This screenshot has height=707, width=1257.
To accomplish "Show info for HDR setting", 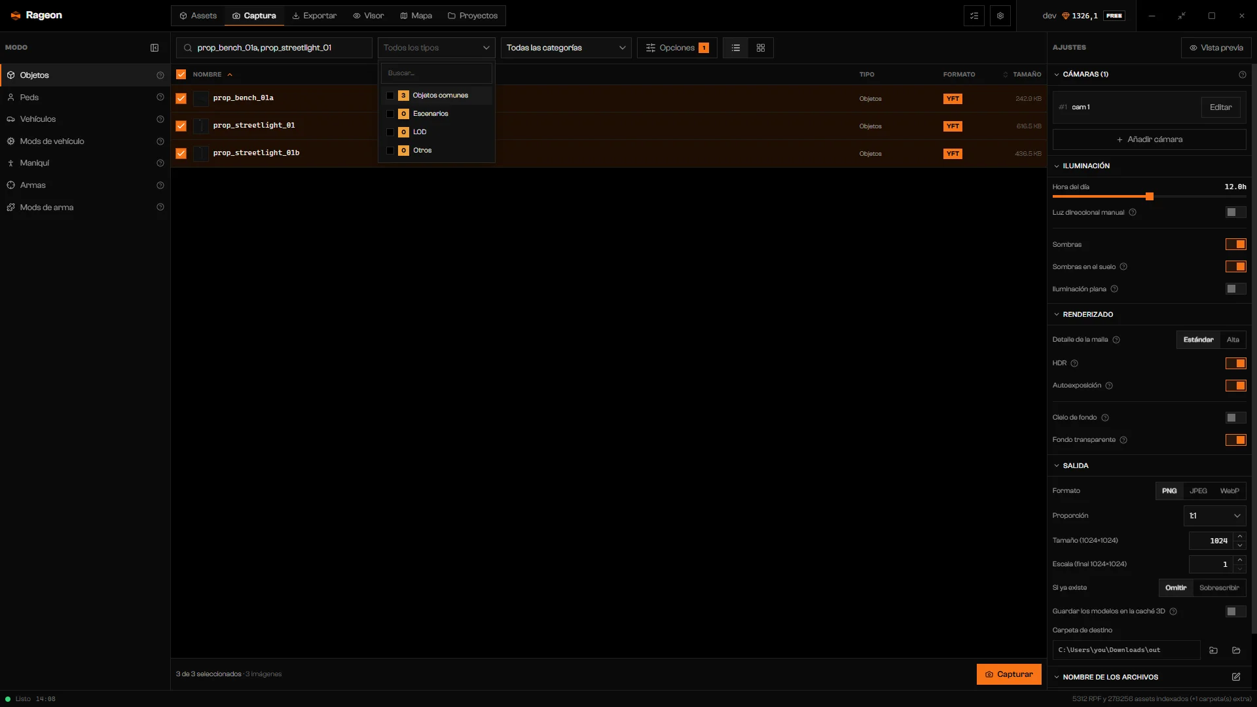I will click(x=1074, y=363).
